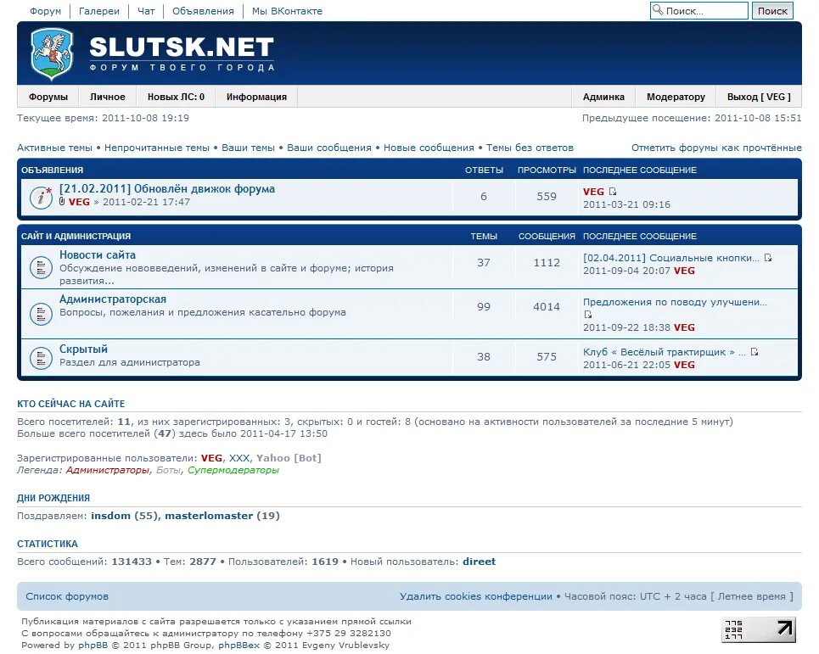Click the 131433 total messages count
819x654 pixels.
[132, 562]
